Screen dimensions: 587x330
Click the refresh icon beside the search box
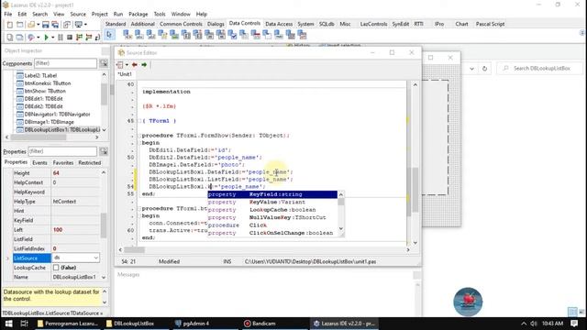[x=485, y=69]
